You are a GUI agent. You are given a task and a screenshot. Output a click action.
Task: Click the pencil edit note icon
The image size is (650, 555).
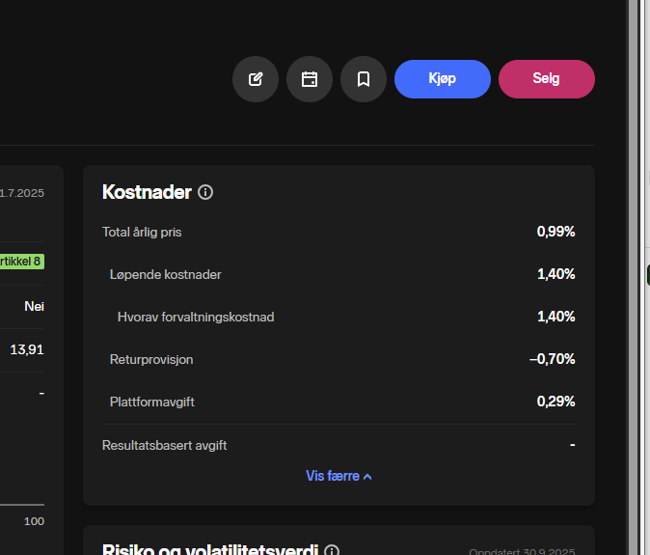coord(256,79)
